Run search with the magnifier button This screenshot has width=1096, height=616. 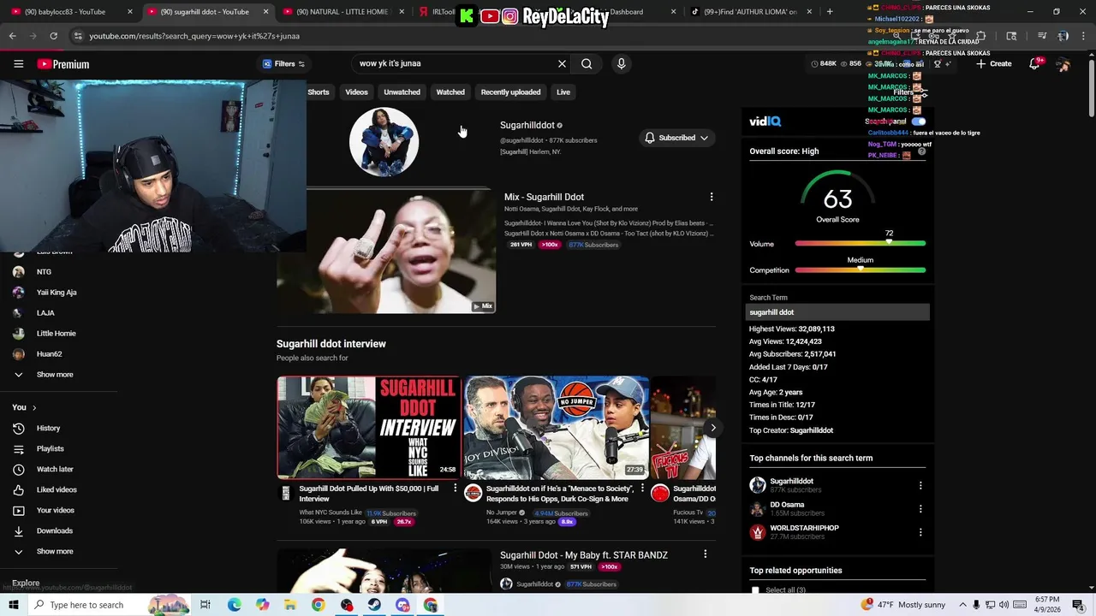(587, 63)
